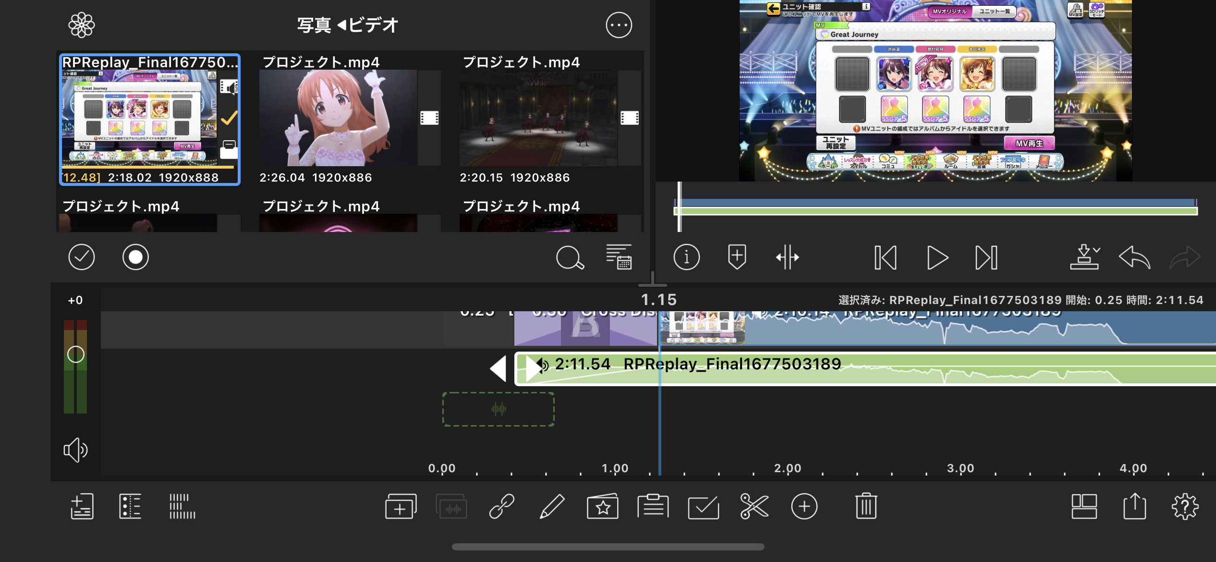Add a new track document icon
The image size is (1216, 562).
pyautogui.click(x=82, y=506)
